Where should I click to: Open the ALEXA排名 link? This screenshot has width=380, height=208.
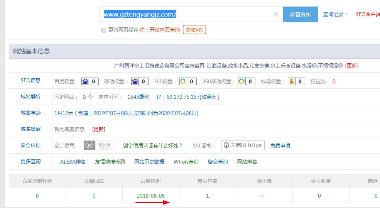tap(73, 162)
